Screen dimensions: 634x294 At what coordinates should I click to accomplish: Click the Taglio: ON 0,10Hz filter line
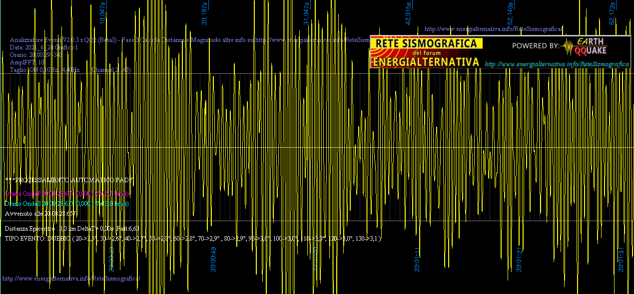click(x=70, y=70)
